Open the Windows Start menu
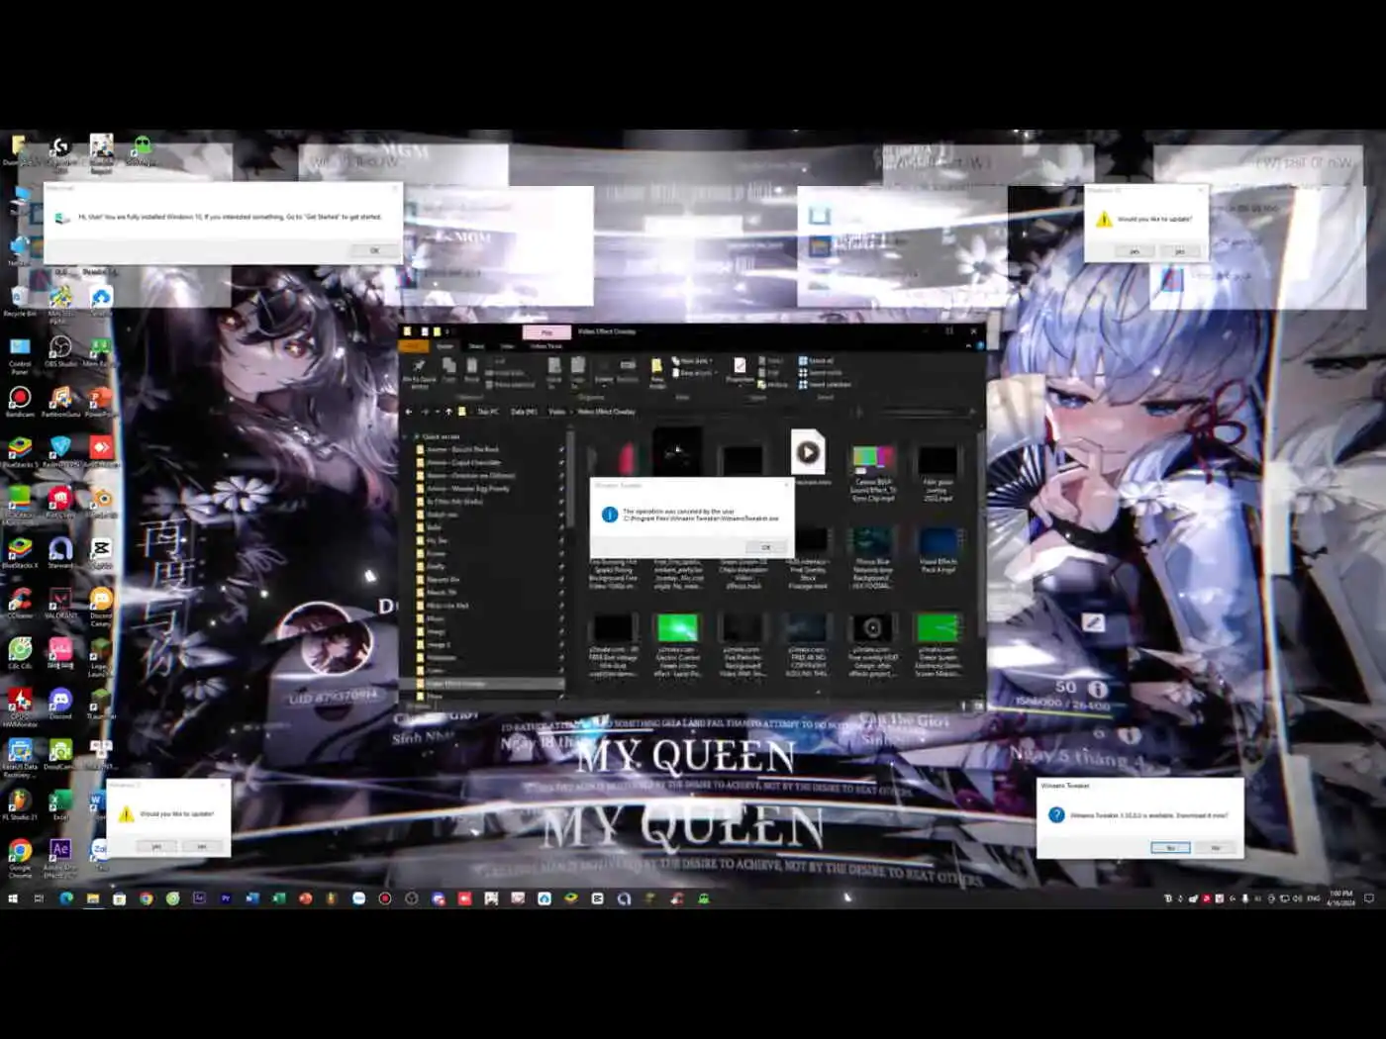Screen dimensions: 1386x1039 point(13,898)
